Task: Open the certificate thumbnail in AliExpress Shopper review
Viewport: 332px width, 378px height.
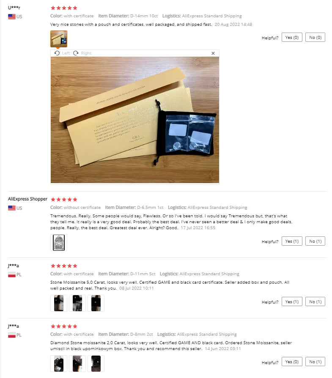Action: pos(59,243)
